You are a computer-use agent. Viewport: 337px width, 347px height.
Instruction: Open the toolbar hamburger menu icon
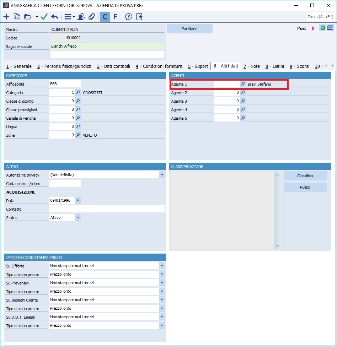68,17
